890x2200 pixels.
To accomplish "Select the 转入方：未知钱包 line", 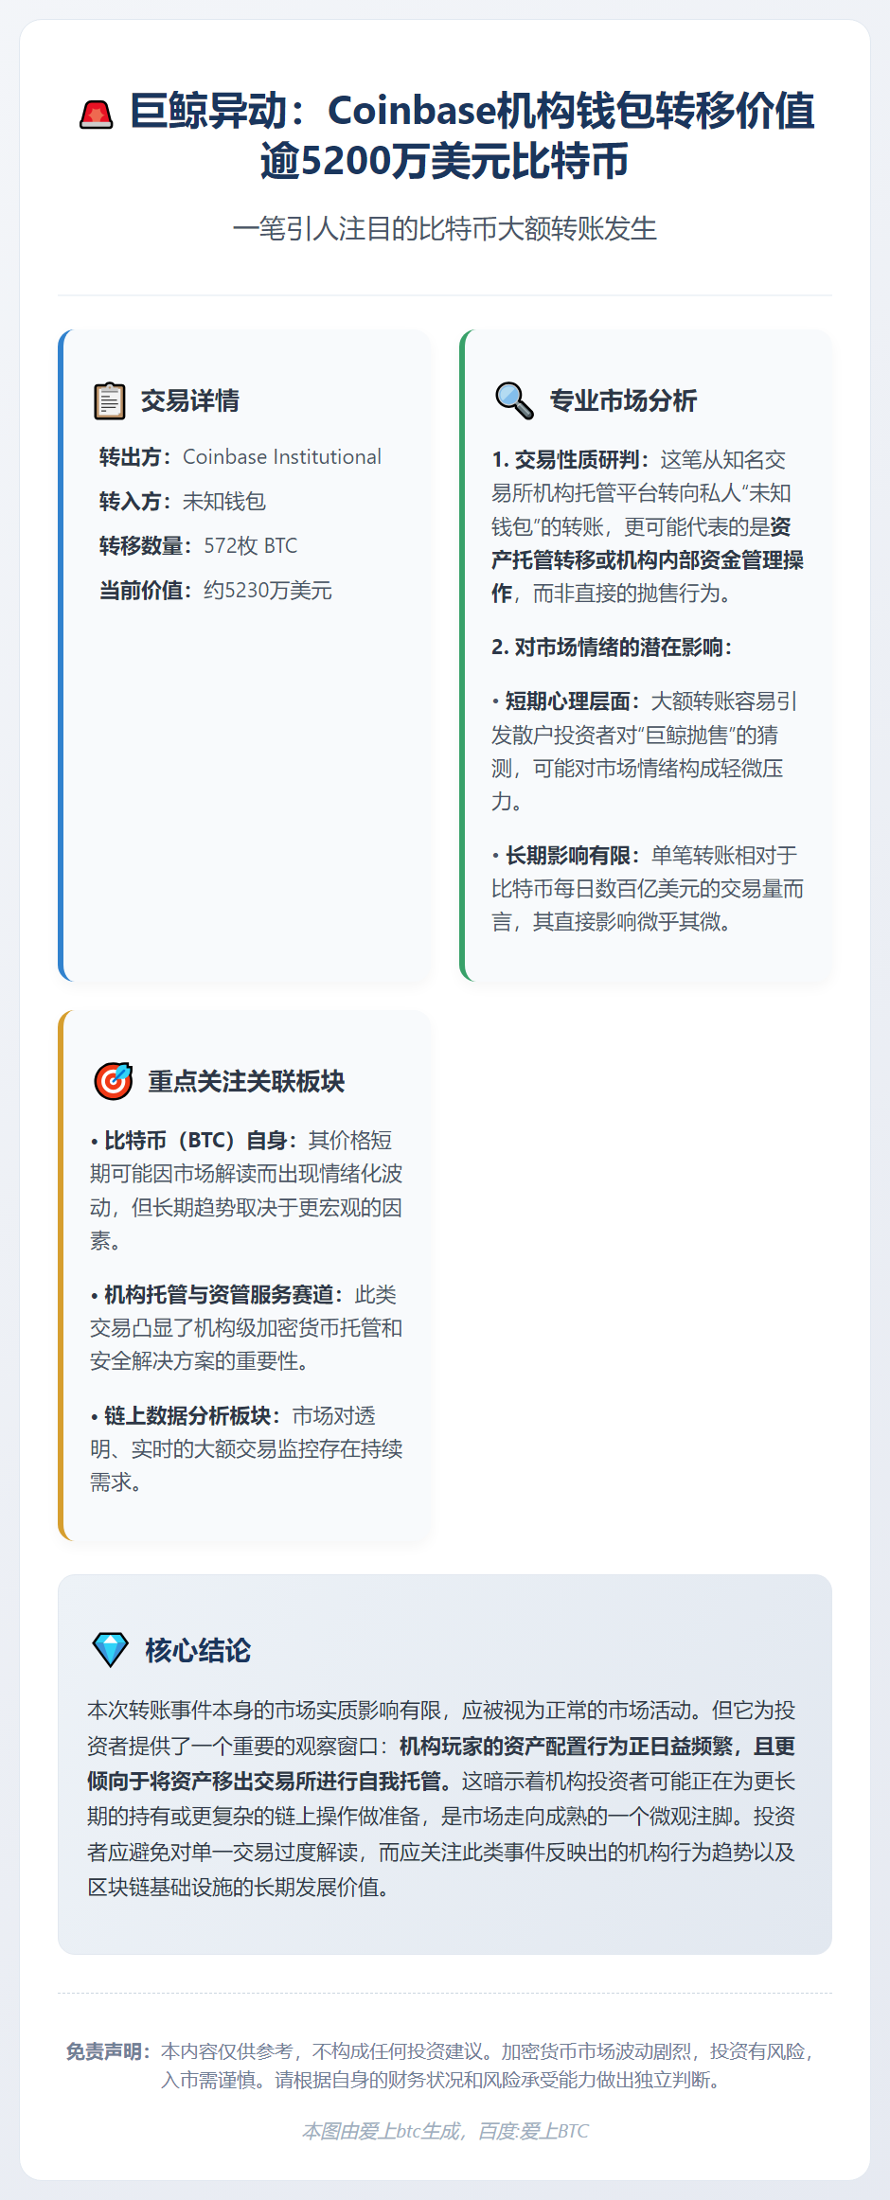I will pyautogui.click(x=183, y=501).
